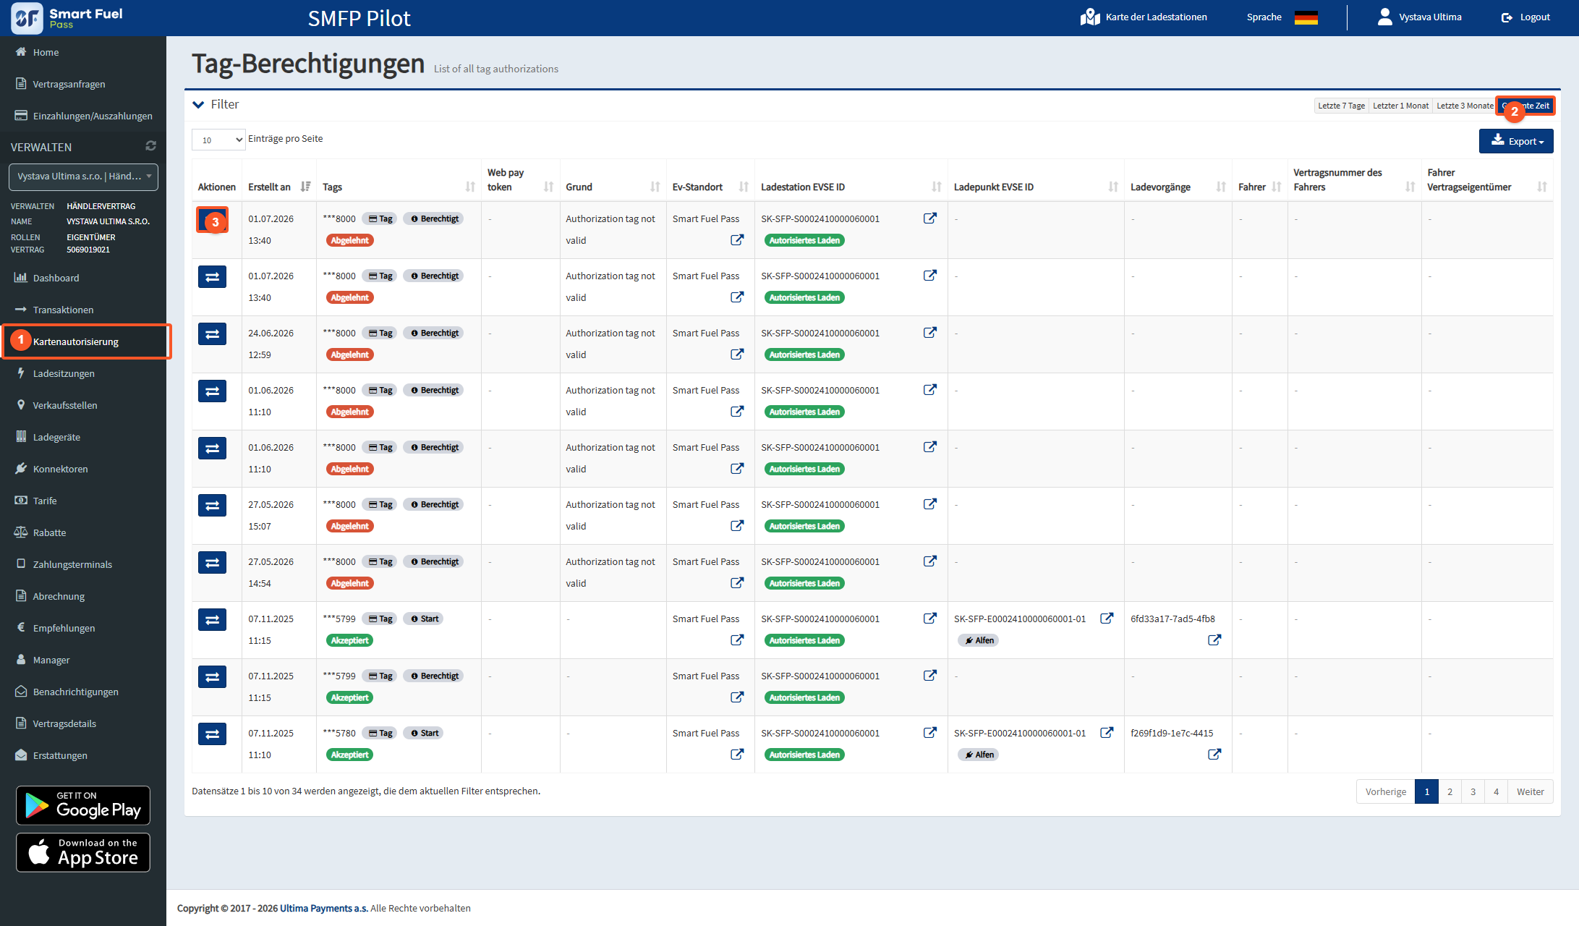
Task: Click Berechtigt badge in 07.11.2025 11:15 second row
Action: pyautogui.click(x=435, y=676)
